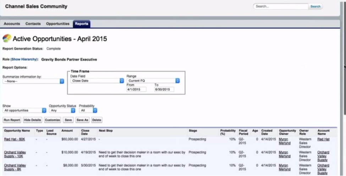Open the Accounts tab

click(x=12, y=24)
